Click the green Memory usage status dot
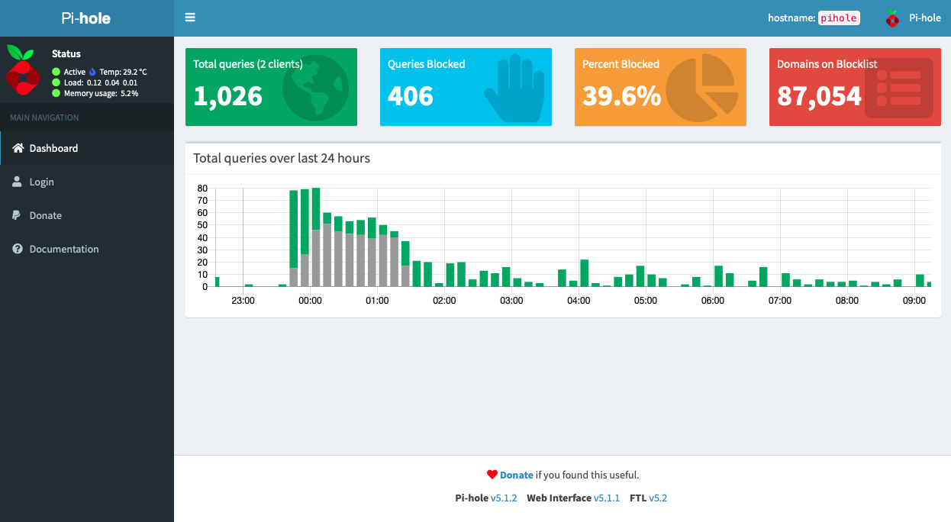The image size is (951, 522). tap(56, 93)
